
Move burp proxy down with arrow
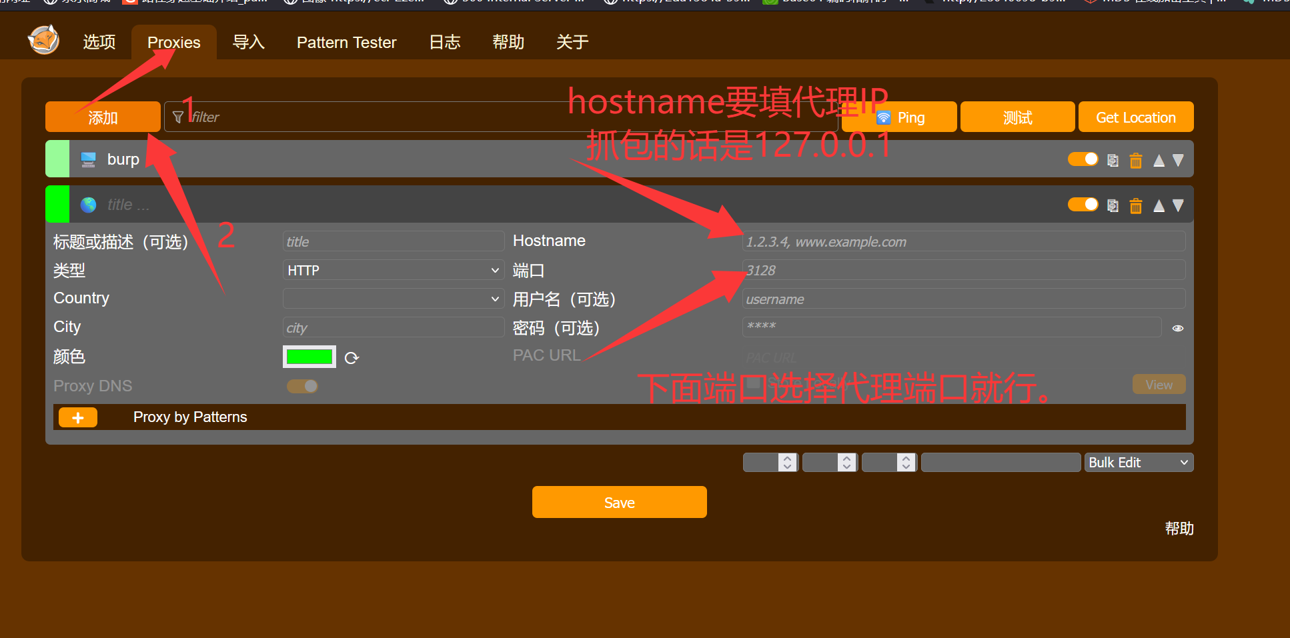point(1179,161)
